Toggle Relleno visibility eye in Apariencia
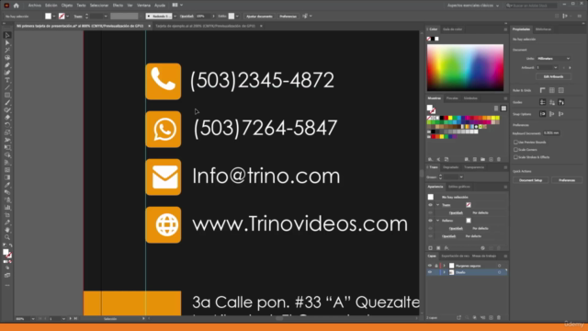This screenshot has width=588, height=331. 430,221
